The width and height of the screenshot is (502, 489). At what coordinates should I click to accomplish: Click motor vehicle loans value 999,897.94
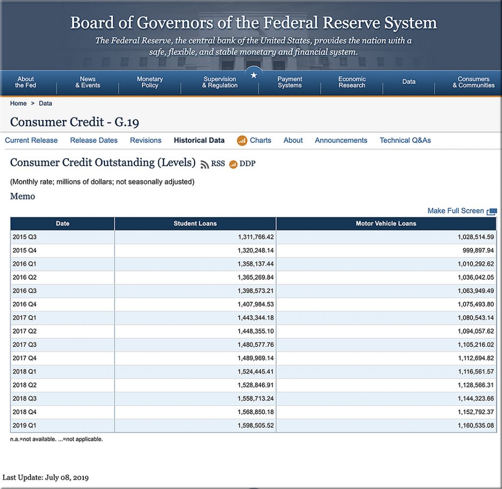click(x=478, y=250)
